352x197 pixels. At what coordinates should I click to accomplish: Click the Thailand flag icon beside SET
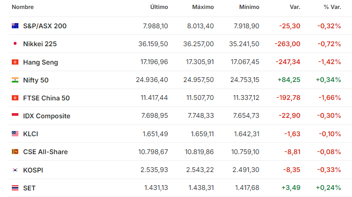[x=15, y=188]
